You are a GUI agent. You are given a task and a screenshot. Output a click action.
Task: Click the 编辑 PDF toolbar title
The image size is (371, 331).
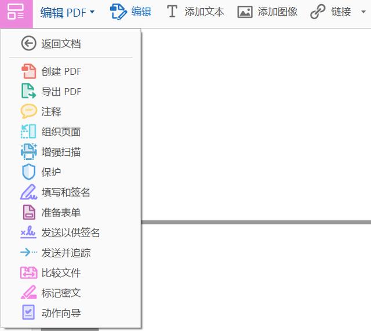63,12
